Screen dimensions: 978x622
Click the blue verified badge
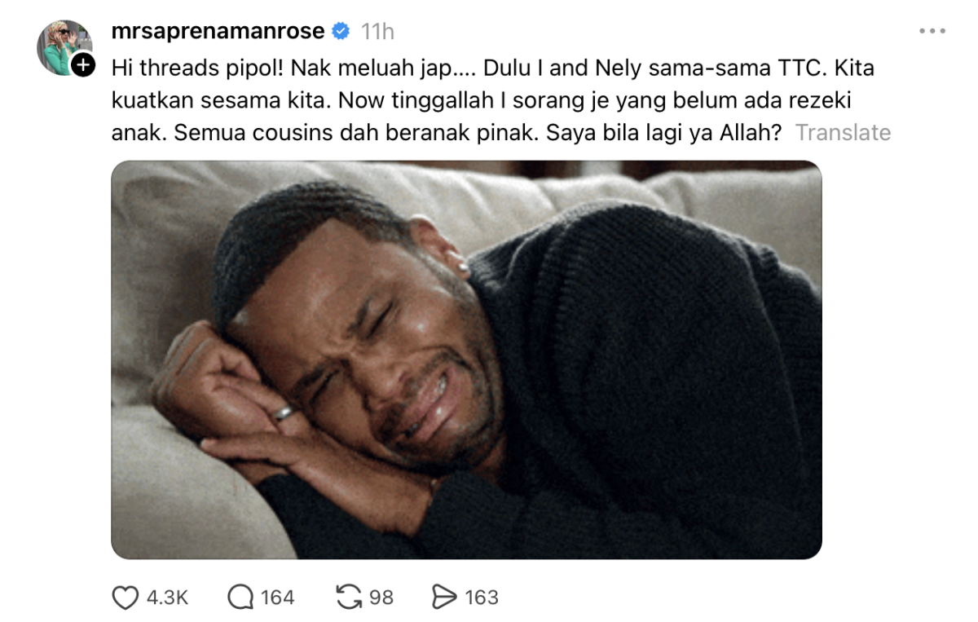click(x=341, y=31)
